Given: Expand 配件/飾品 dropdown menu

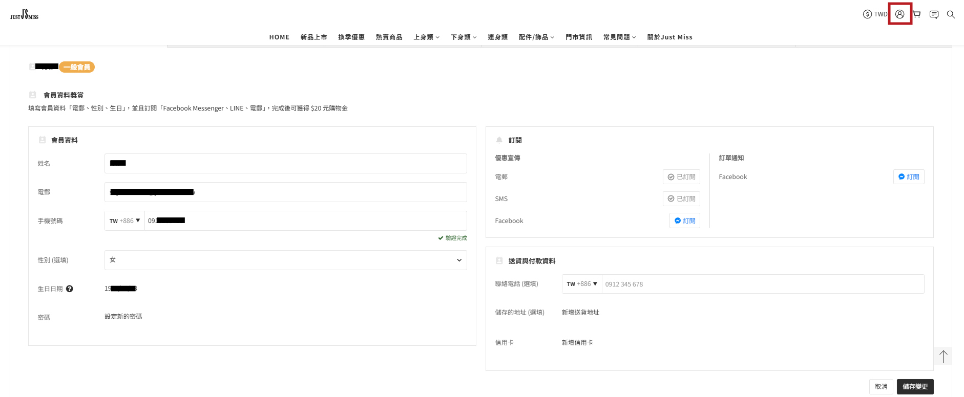Looking at the screenshot, I should (537, 37).
